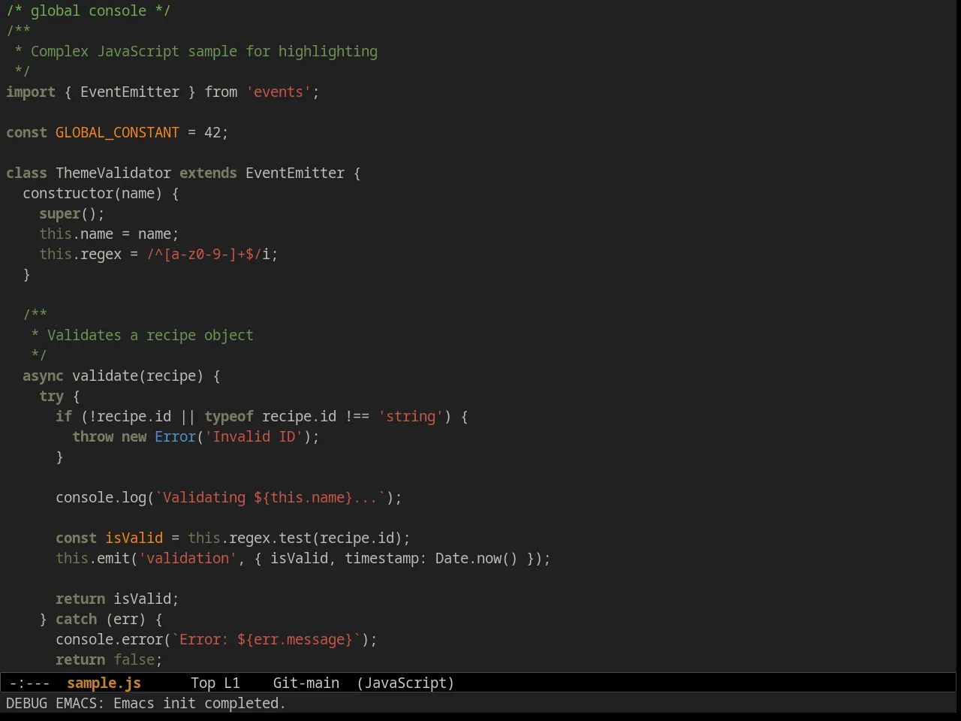
Task: Click 'console.log' call
Action: click(101, 497)
